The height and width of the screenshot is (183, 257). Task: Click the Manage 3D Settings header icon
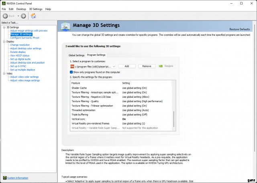point(66,26)
